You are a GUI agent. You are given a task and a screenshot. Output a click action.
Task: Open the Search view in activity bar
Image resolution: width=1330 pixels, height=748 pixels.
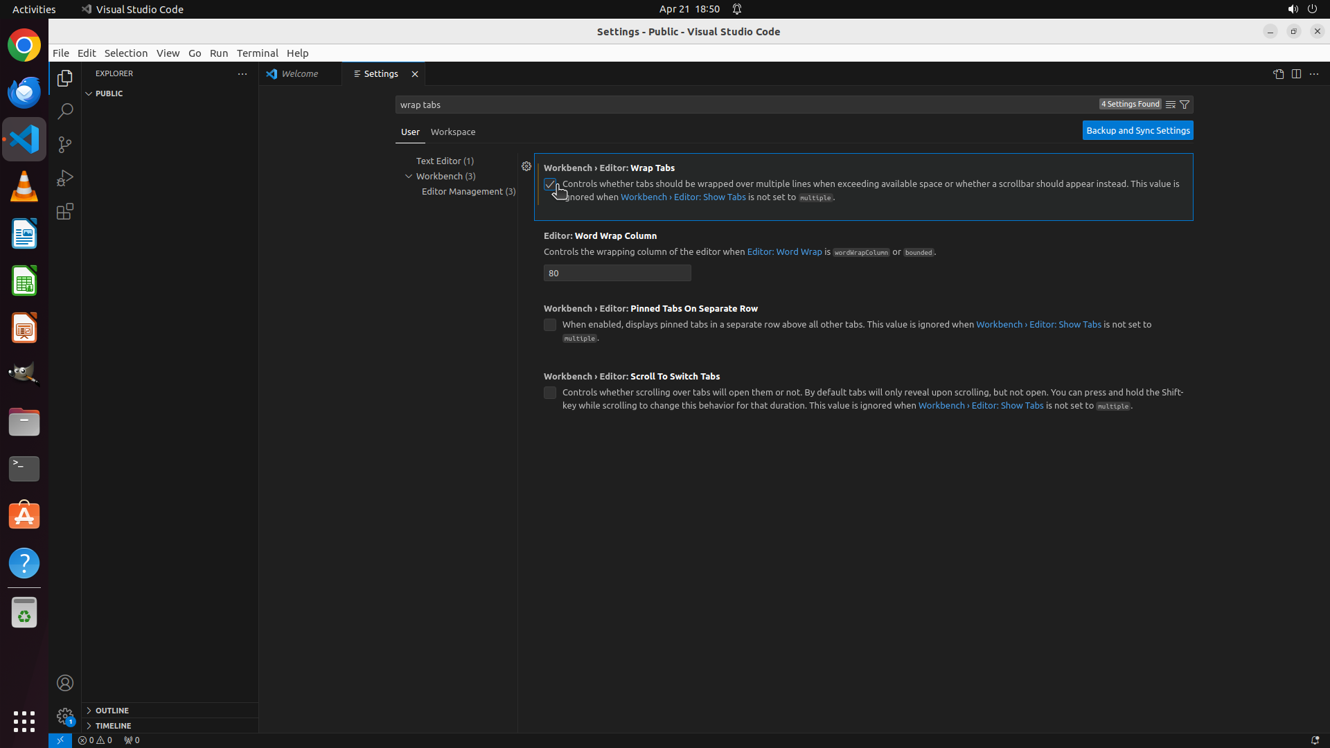coord(65,112)
